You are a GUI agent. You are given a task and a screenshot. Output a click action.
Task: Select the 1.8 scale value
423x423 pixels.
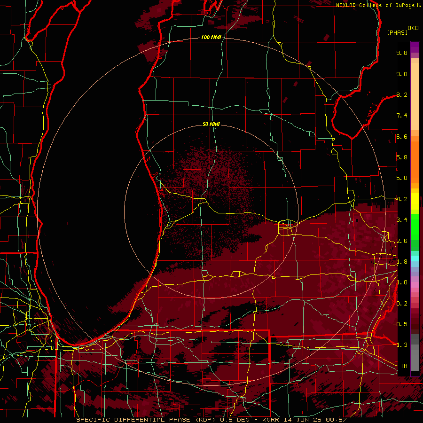click(x=402, y=262)
